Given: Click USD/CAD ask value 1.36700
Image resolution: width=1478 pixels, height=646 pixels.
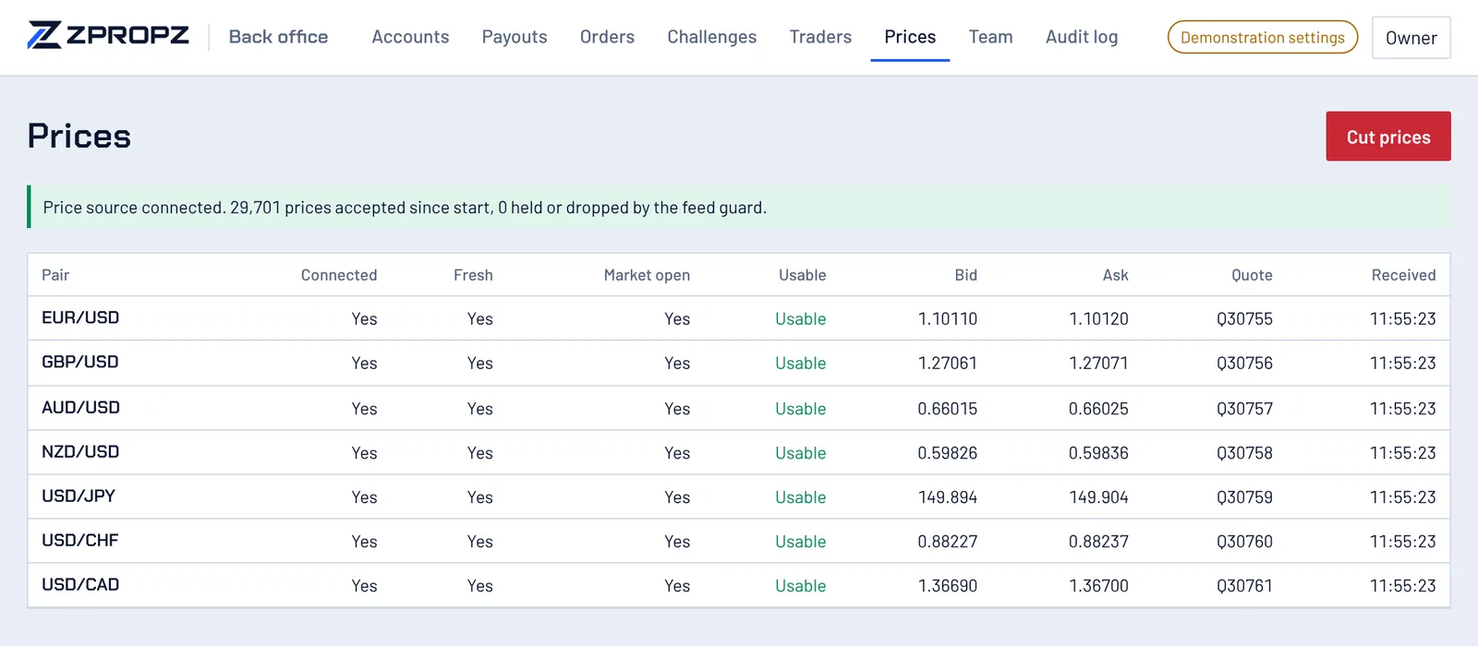Looking at the screenshot, I should pyautogui.click(x=1098, y=585).
